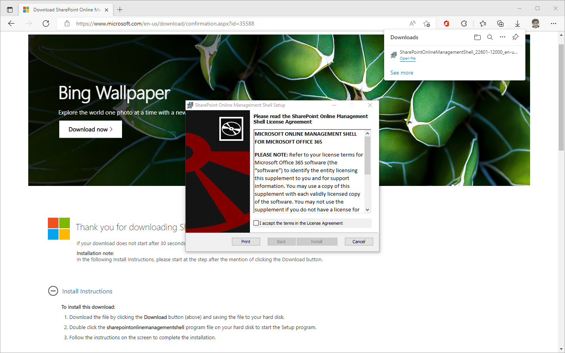Click the license text scroll-down arrow
565x353 pixels.
coord(368,210)
